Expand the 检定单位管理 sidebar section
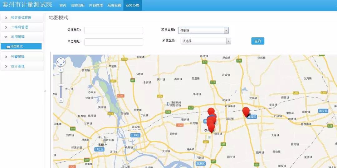This screenshot has width=337, height=168. point(21,18)
